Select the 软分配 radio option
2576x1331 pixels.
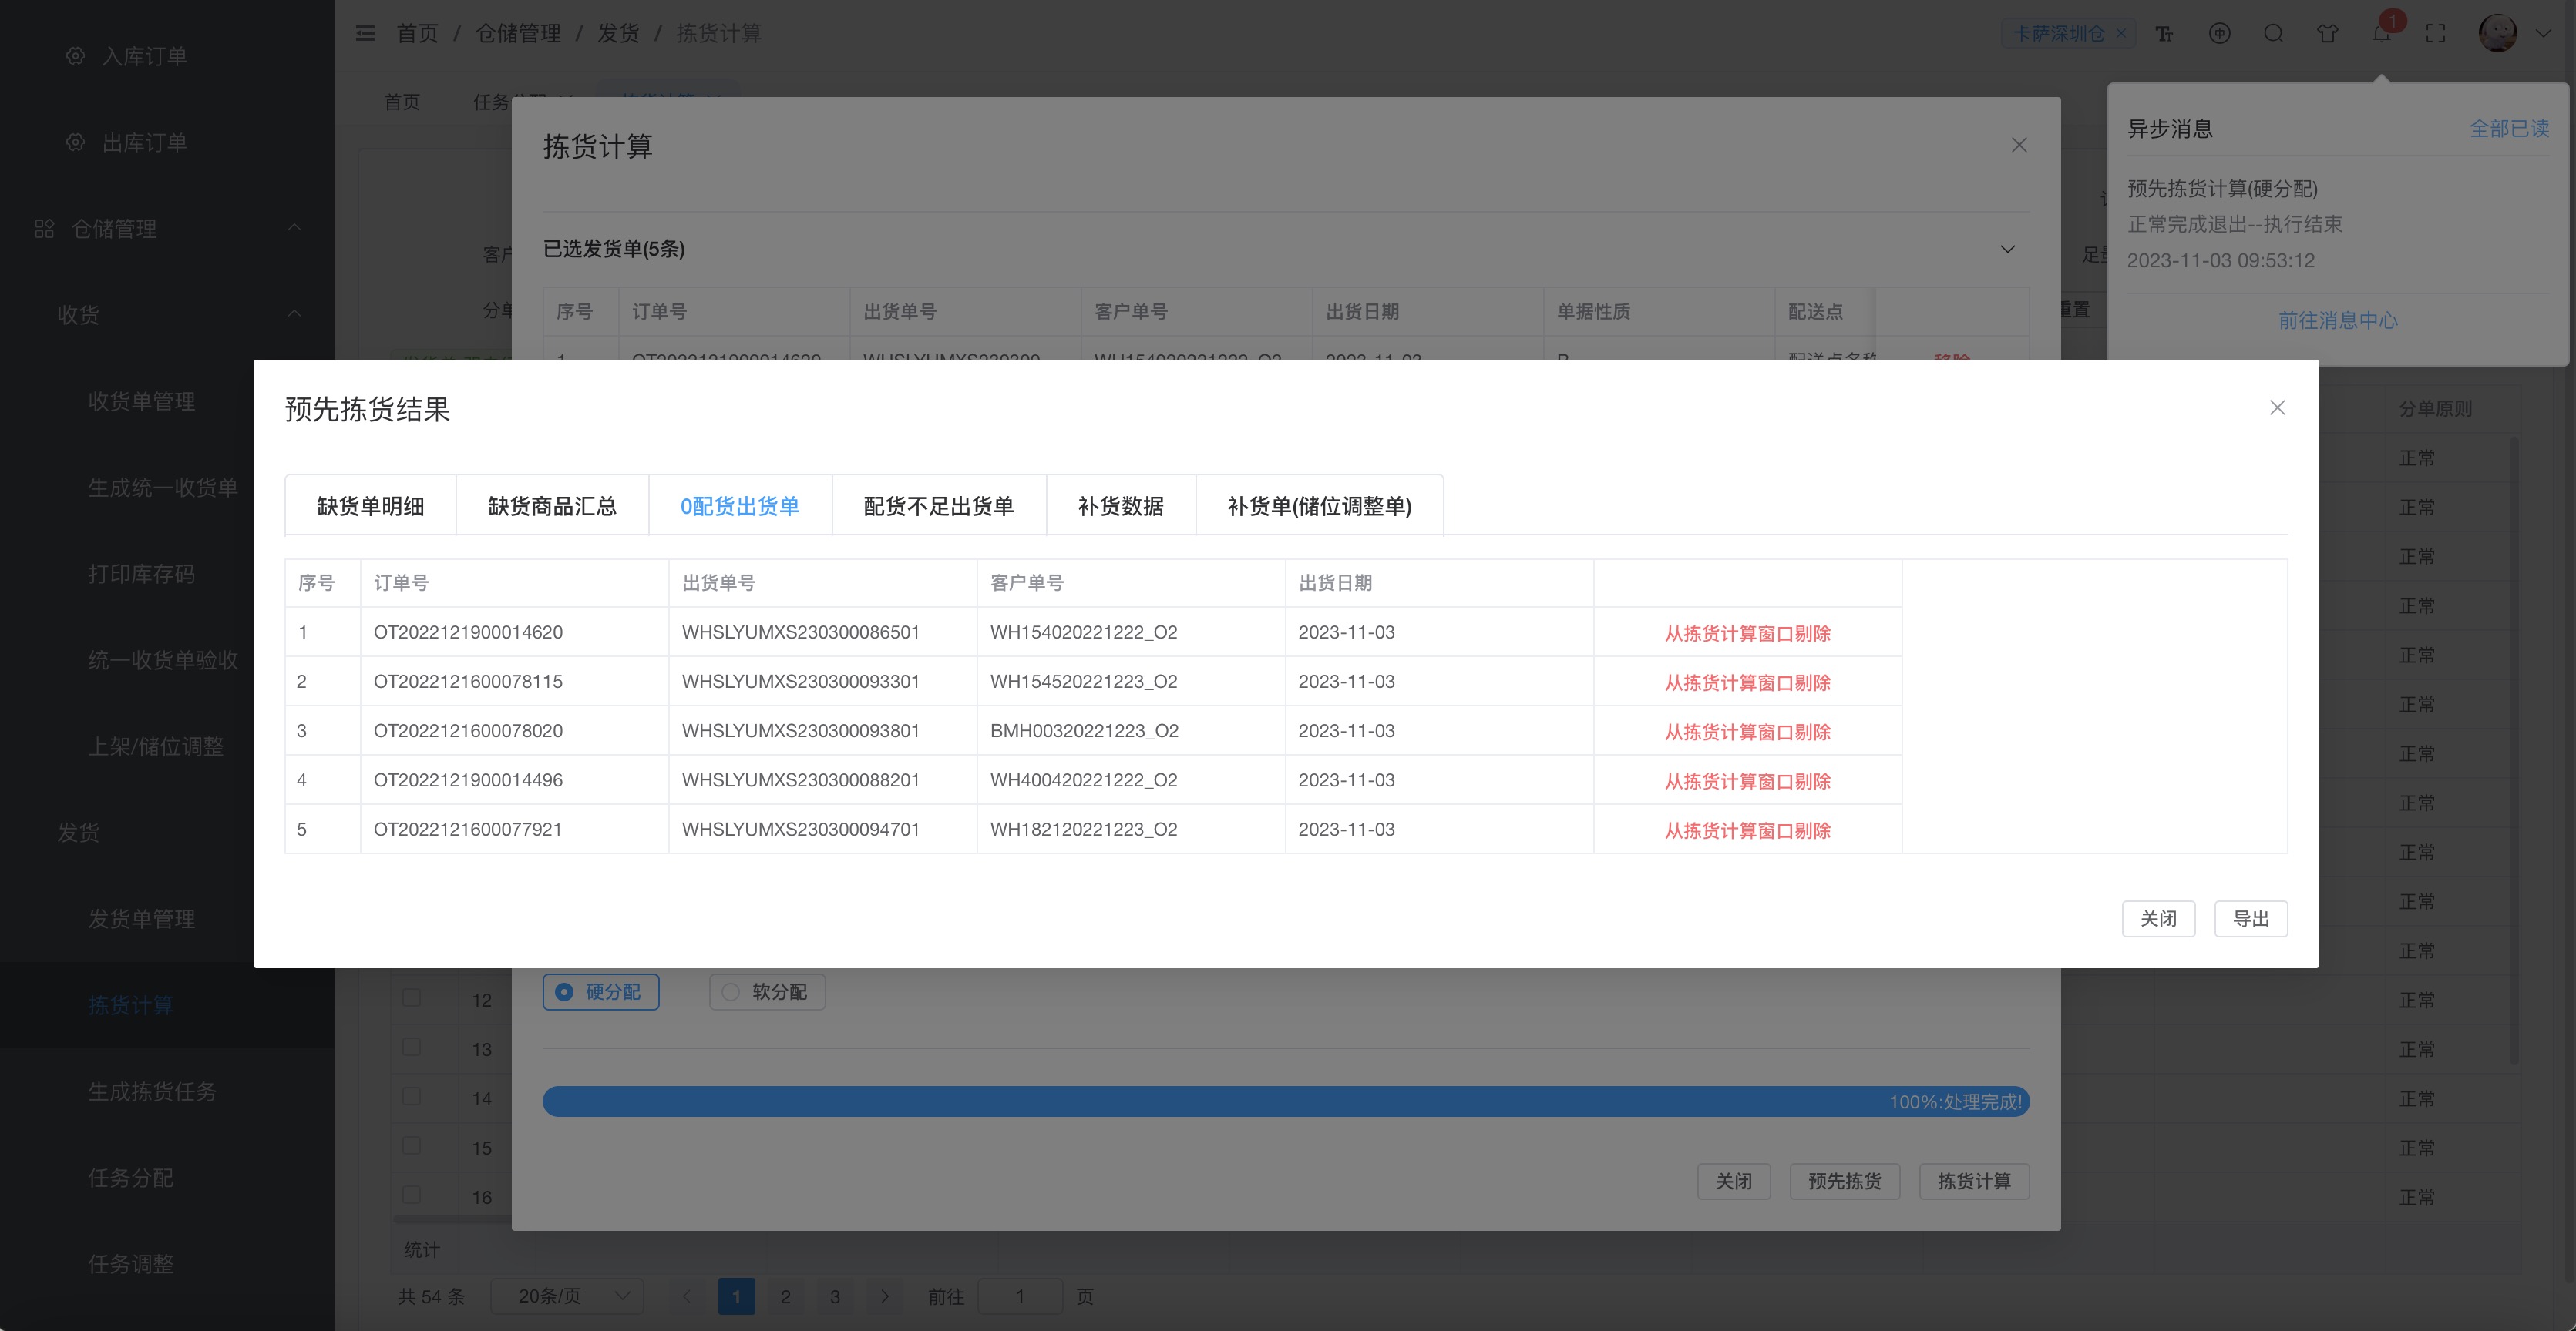click(767, 991)
